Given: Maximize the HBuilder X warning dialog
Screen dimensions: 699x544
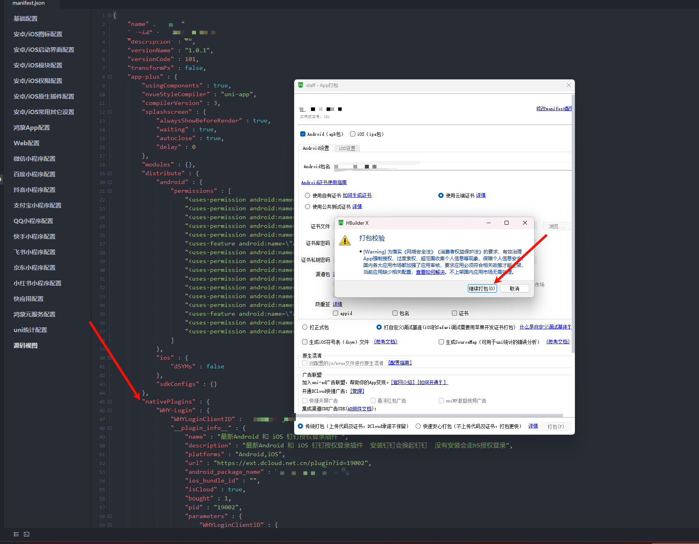Looking at the screenshot, I should pos(506,223).
